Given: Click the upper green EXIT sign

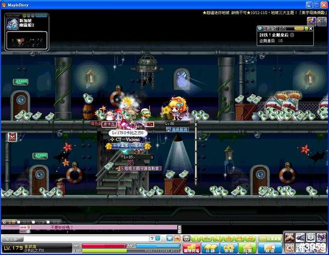Looking at the screenshot, I should click(21, 82).
